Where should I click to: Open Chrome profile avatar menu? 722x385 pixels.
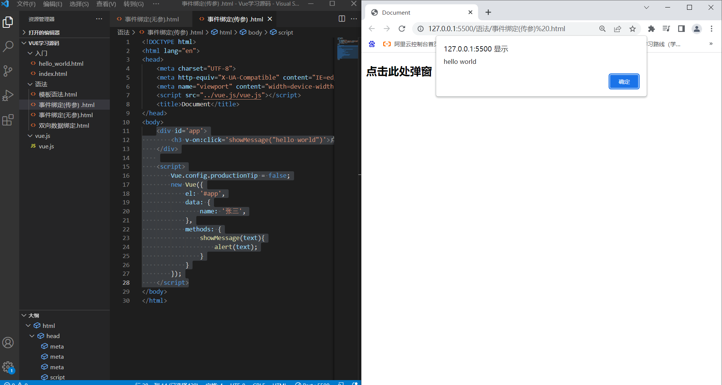click(x=697, y=29)
